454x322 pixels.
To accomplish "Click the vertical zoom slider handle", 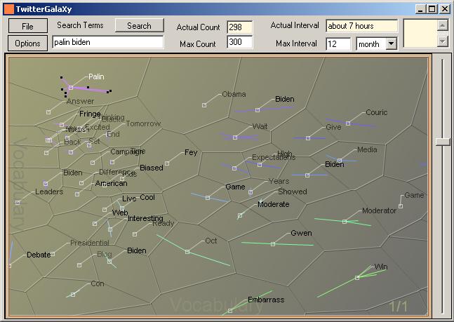I will (x=442, y=142).
